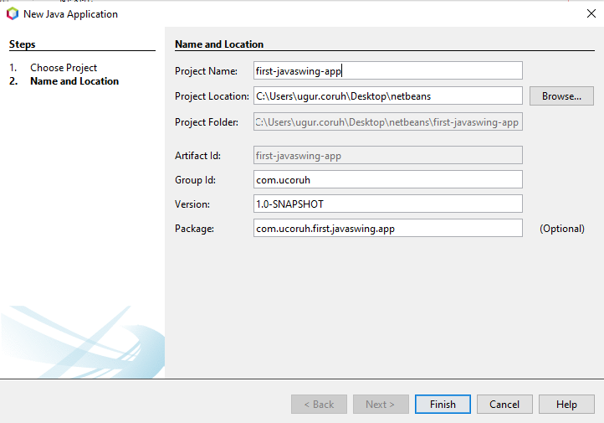Open Help for this wizard

(566, 404)
